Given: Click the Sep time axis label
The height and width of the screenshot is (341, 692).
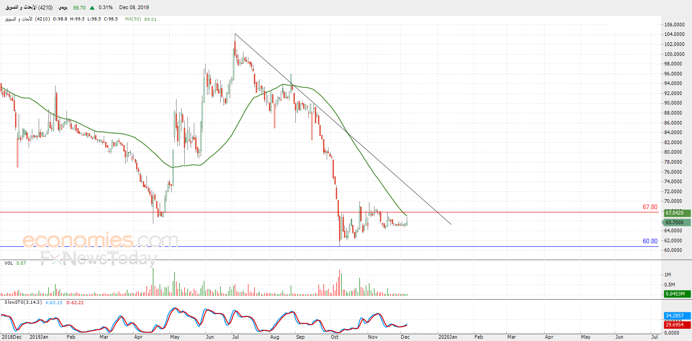Looking at the screenshot, I should (x=300, y=337).
